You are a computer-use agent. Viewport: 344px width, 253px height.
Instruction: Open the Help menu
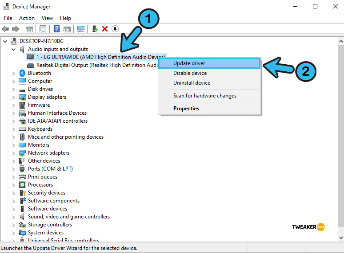click(65, 18)
